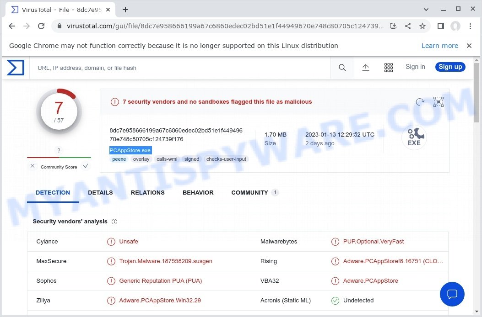Click the checks-user-input tag

[226, 159]
